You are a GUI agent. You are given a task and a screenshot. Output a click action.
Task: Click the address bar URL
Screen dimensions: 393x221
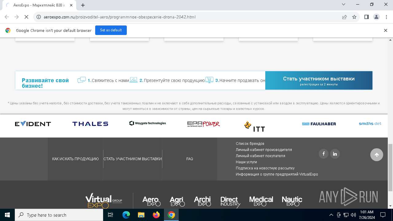119,17
